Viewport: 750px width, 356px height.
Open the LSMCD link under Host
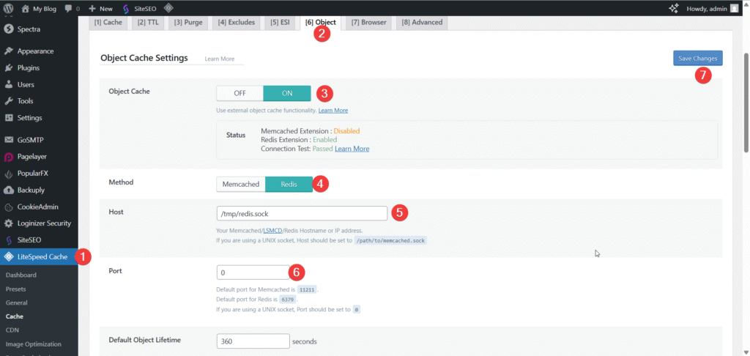(272, 231)
